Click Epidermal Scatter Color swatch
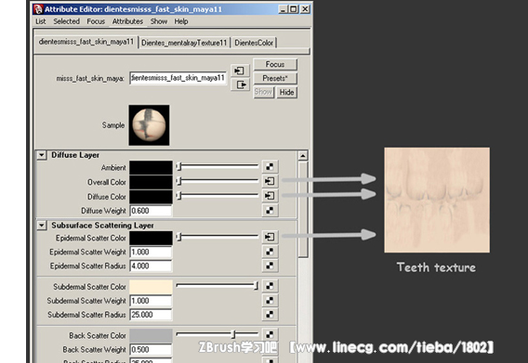The width and height of the screenshot is (528, 363). point(151,238)
